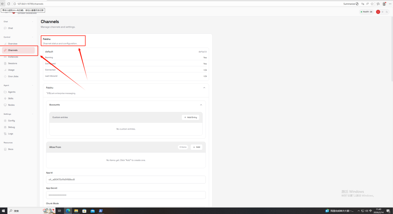This screenshot has height=214, width=393.
Task: Open Cron Jobs in the sidebar
Action: point(13,76)
